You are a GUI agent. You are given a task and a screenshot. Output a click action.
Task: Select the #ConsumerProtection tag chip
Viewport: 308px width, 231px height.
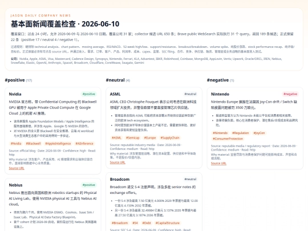click(x=228, y=139)
